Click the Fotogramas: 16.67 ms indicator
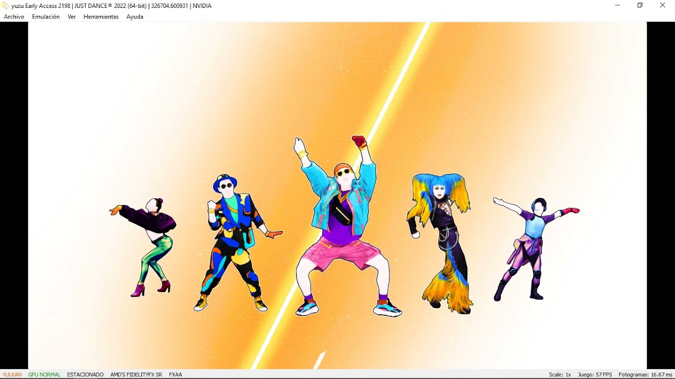The image size is (675, 379). coord(645,375)
